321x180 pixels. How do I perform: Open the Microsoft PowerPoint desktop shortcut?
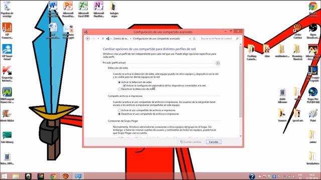68,9
